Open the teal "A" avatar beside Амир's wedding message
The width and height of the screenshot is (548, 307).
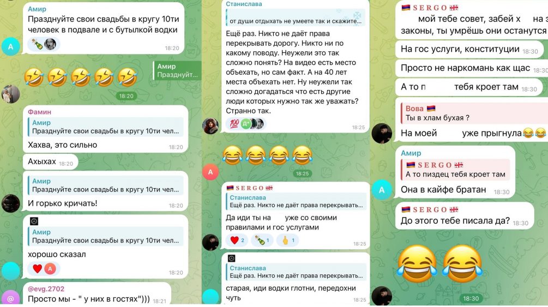pyautogui.click(x=10, y=46)
